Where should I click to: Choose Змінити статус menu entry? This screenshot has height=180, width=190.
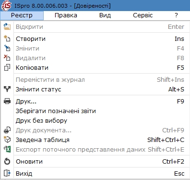click(99, 89)
